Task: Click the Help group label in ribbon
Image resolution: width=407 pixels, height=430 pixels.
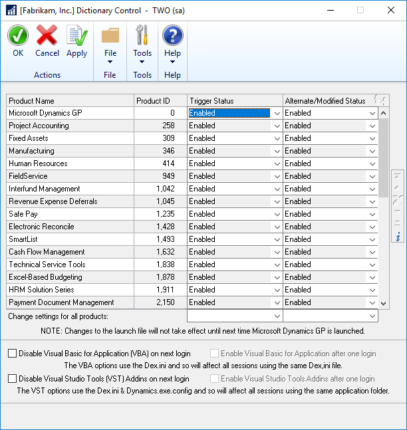Action: point(172,75)
